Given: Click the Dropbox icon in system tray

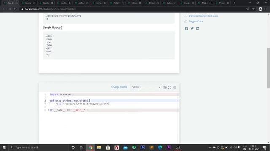Looking at the screenshot, I should click(239, 147).
